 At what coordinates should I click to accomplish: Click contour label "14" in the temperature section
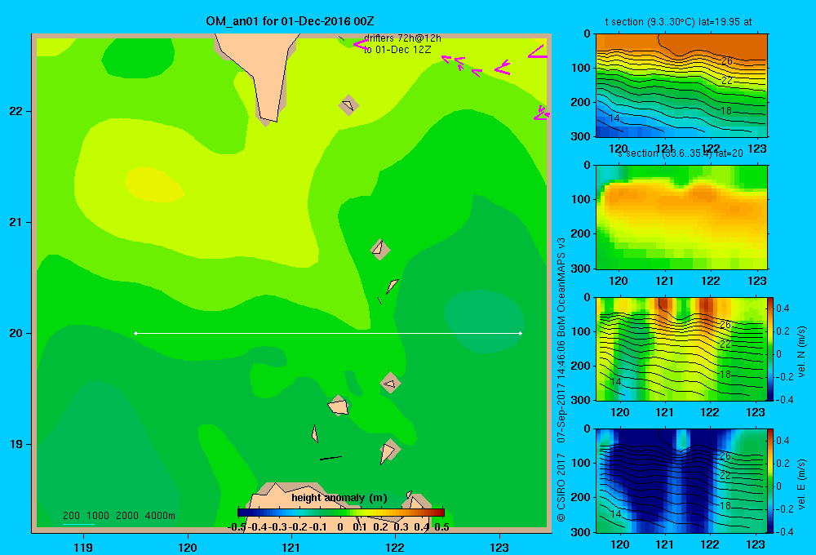(x=614, y=118)
